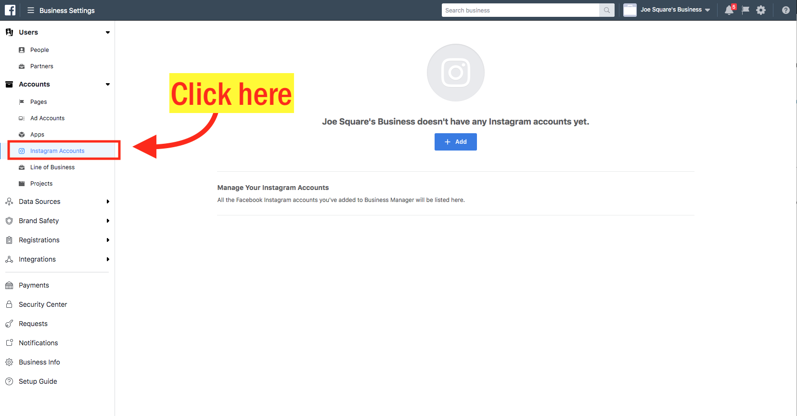Open the People item under Users
This screenshot has height=416, width=797.
pyautogui.click(x=39, y=50)
